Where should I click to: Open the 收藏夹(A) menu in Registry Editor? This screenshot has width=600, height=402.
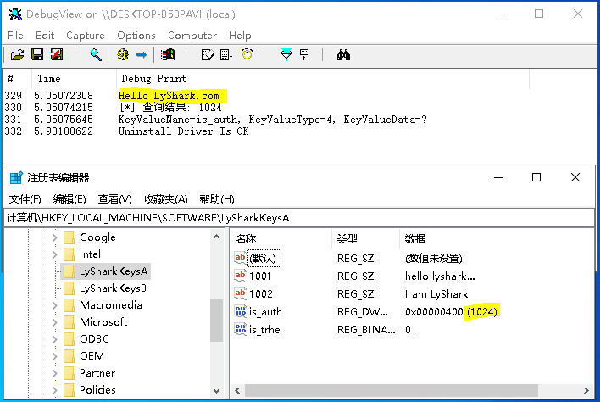click(x=166, y=199)
